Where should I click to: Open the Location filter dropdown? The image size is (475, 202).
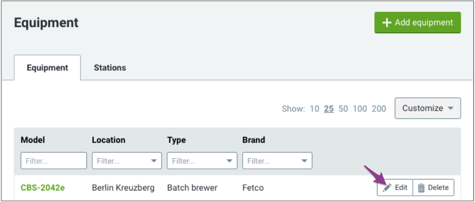pos(127,160)
